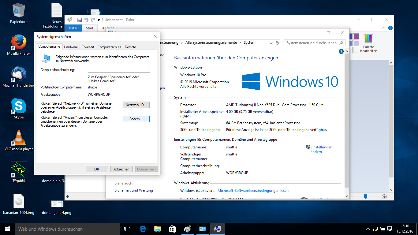Open Task View from the taskbar
418x235 pixels.
(x=127, y=229)
